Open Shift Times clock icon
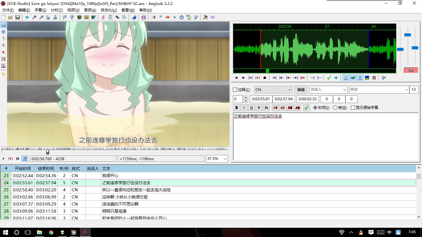The width and height of the screenshot is (422, 237). pyautogui.click(x=181, y=17)
